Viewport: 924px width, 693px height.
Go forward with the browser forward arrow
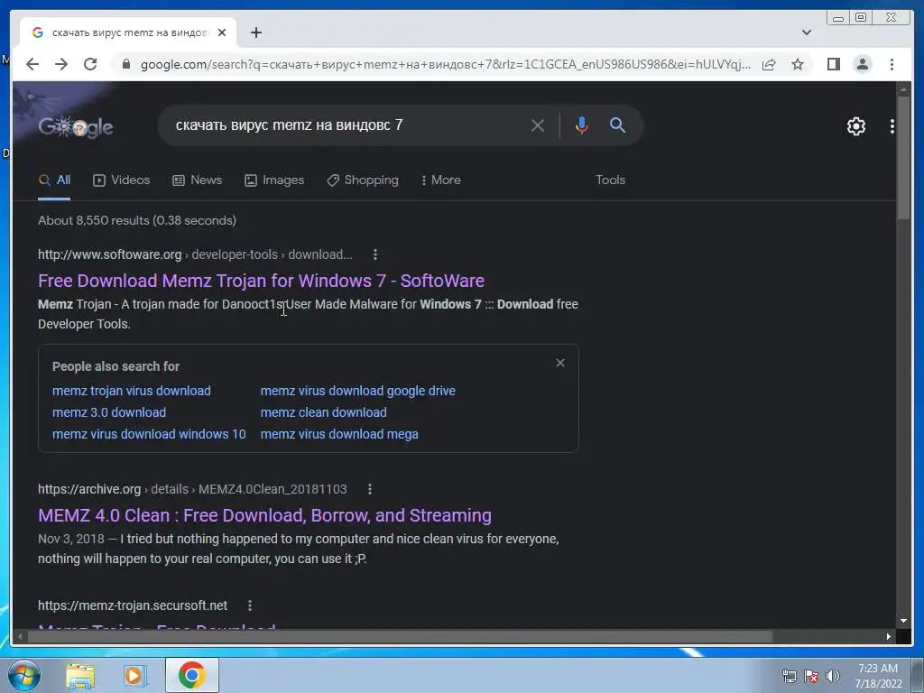[x=61, y=64]
